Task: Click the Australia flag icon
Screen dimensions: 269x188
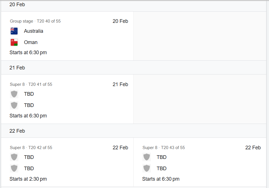Action: coord(14,31)
